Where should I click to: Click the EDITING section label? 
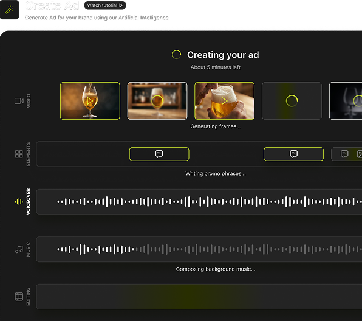tap(28, 297)
